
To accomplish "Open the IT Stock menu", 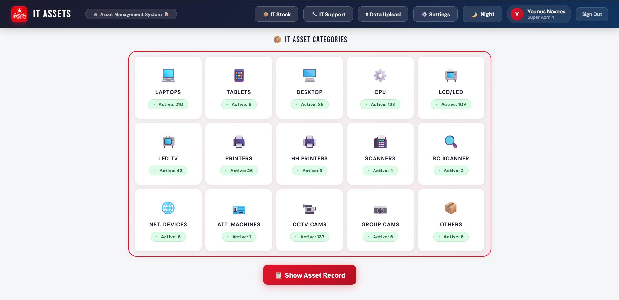I will (x=276, y=14).
